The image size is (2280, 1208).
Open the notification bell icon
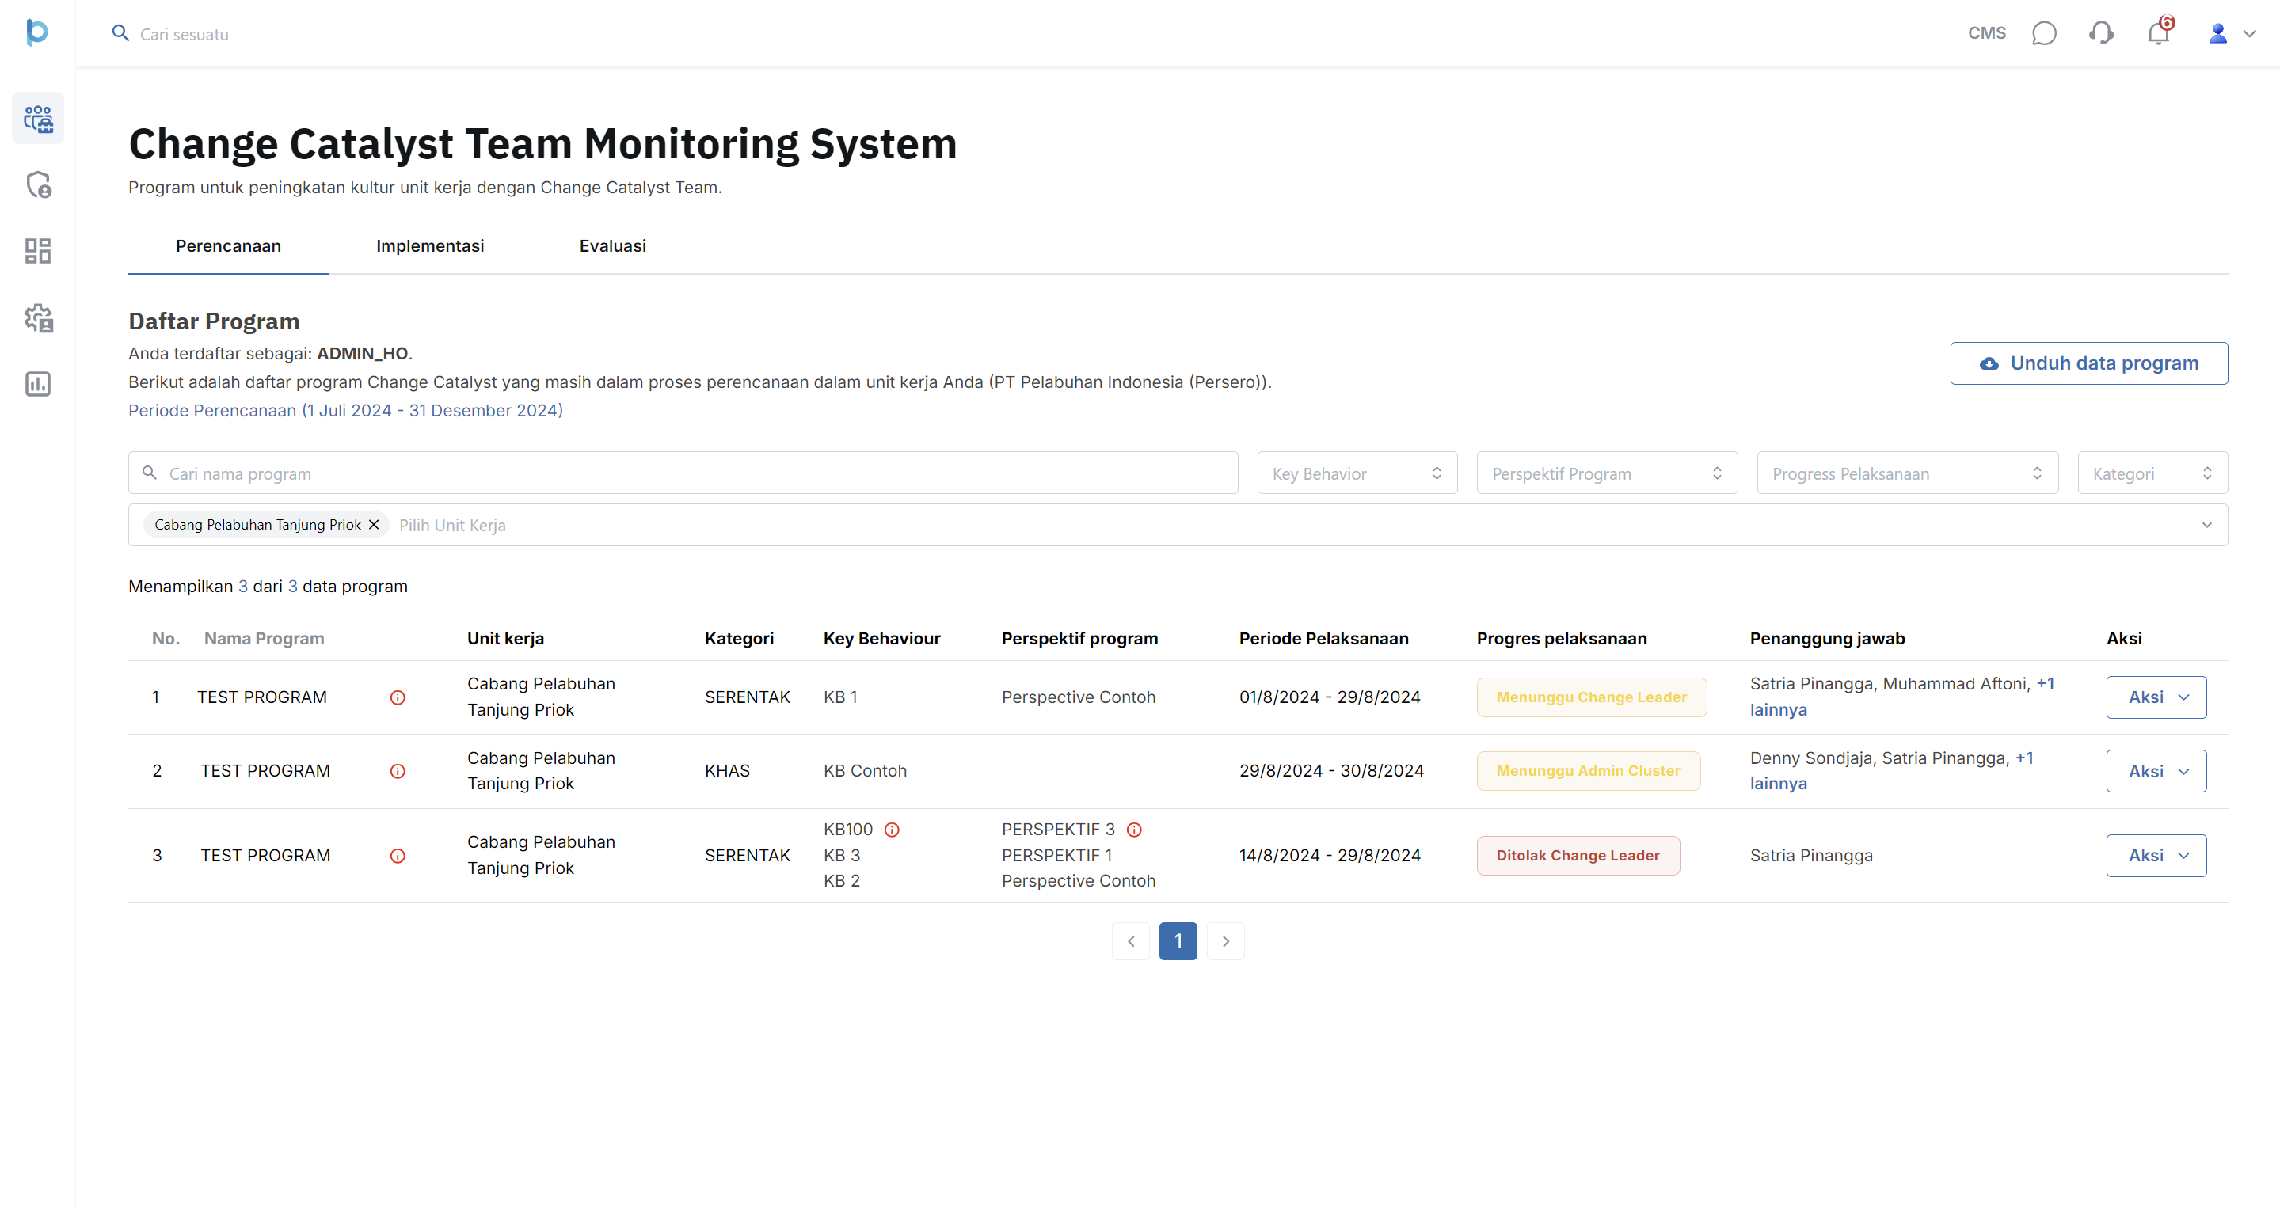pos(2158,33)
